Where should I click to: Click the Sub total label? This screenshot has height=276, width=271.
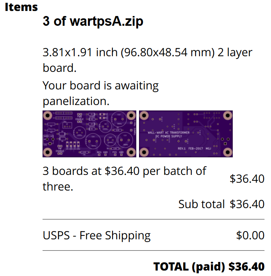coord(201,204)
